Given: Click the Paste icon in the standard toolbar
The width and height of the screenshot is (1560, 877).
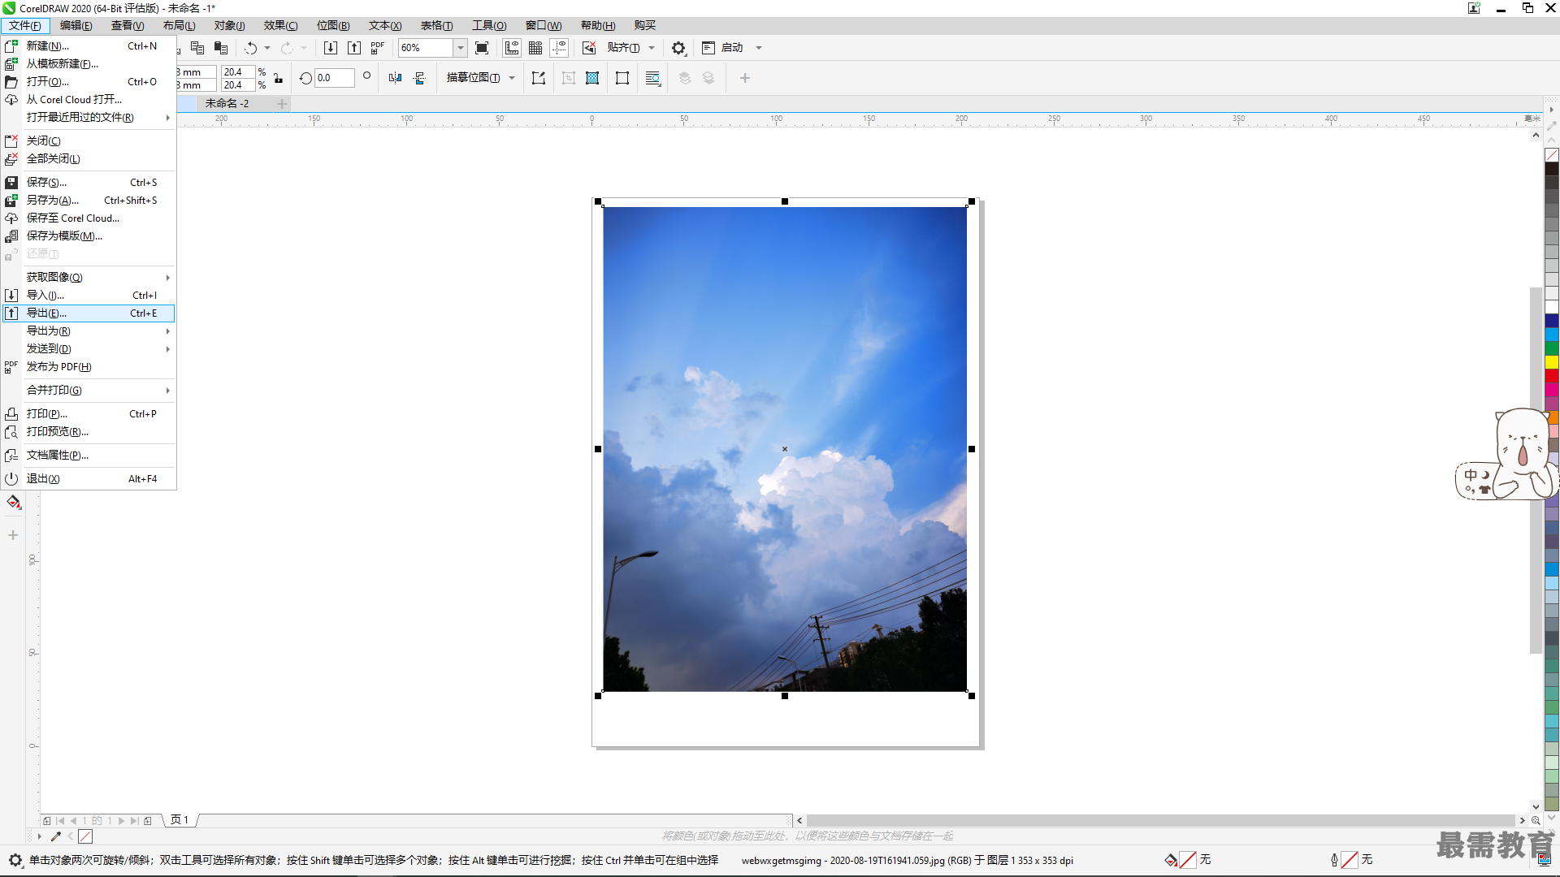Looking at the screenshot, I should click(x=221, y=48).
